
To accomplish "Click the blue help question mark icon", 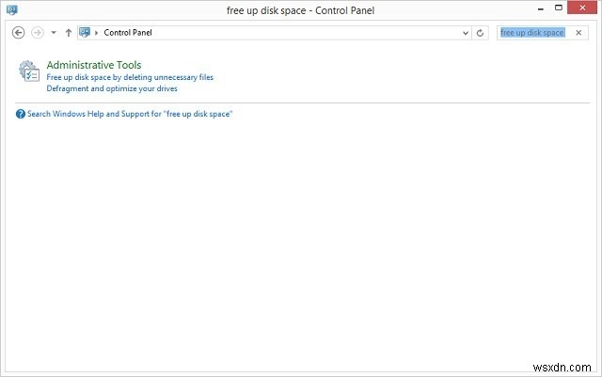I will click(x=21, y=114).
